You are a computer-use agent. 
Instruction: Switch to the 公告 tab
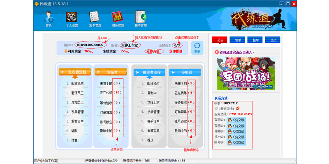click(x=220, y=40)
